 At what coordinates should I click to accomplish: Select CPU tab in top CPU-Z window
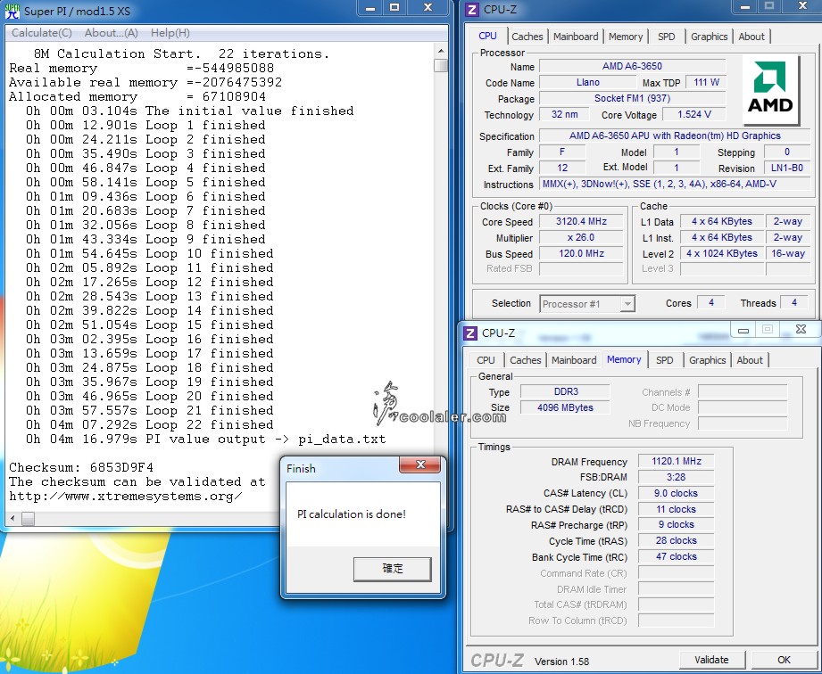(487, 37)
